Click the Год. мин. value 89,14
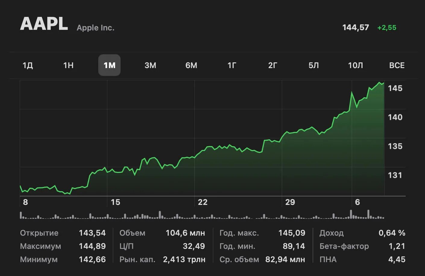The height and width of the screenshot is (276, 425). pos(294,246)
